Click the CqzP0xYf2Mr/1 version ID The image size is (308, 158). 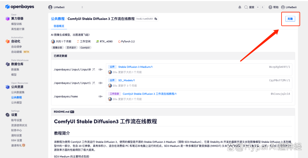point(279,80)
